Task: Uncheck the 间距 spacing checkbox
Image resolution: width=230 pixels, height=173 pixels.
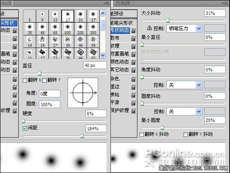Action: [25, 128]
